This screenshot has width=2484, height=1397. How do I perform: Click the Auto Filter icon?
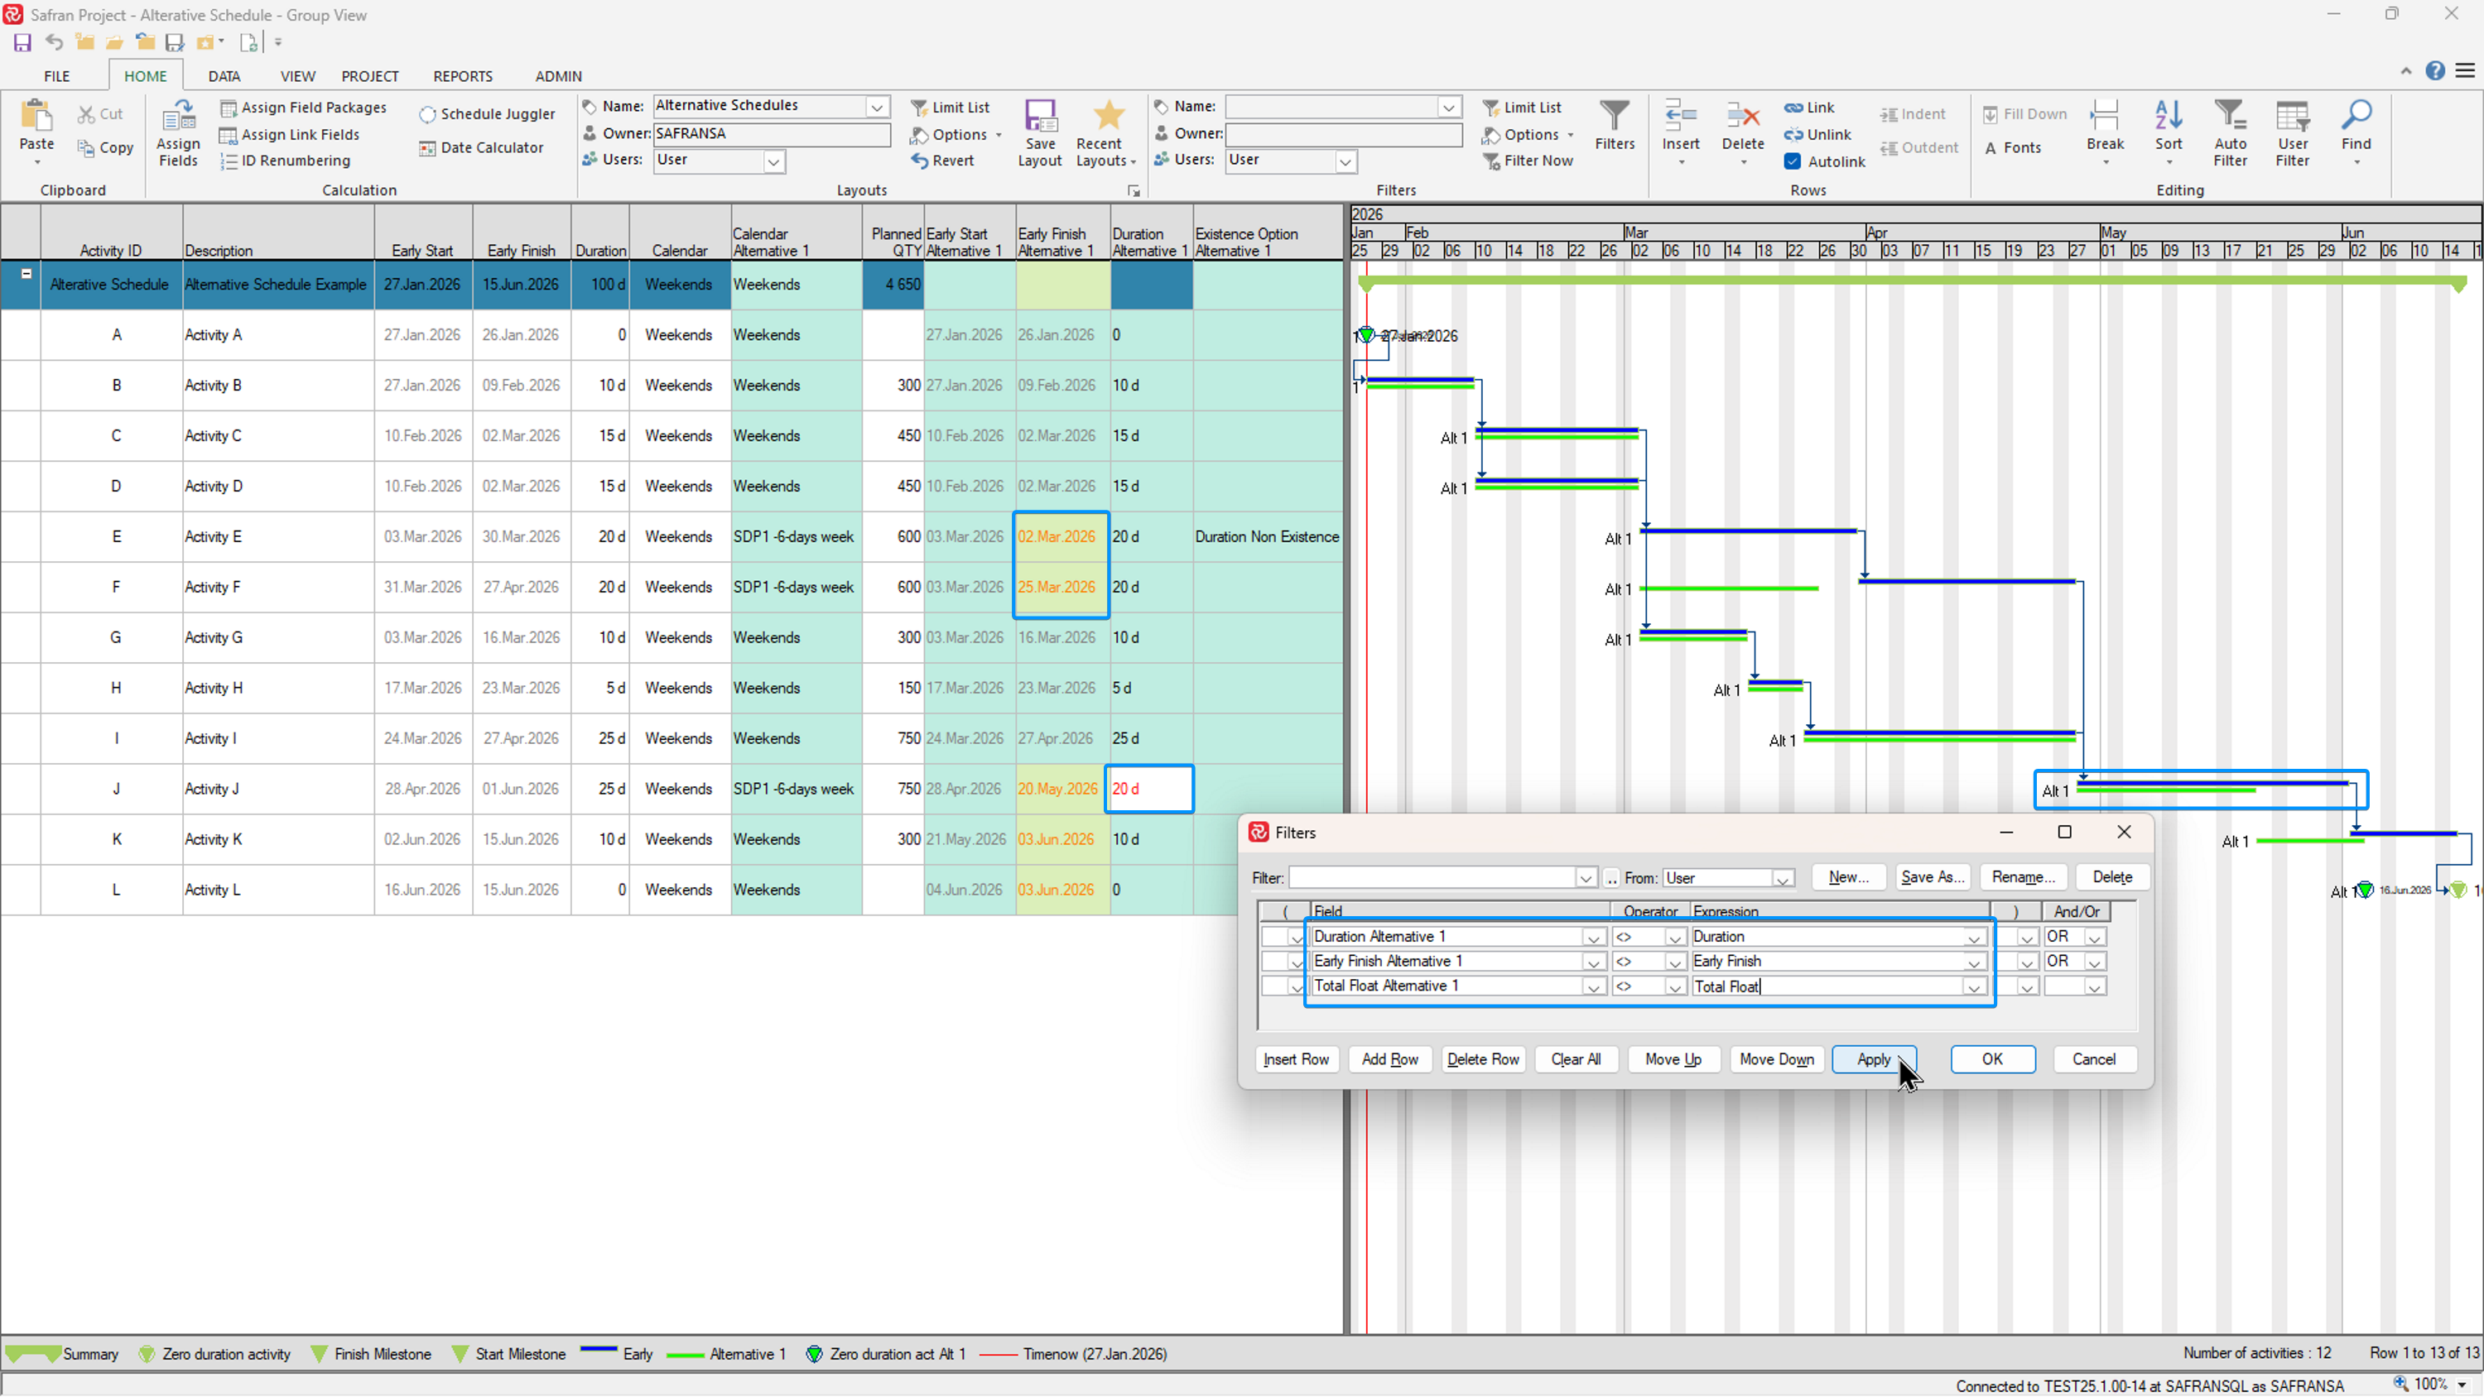2230,118
